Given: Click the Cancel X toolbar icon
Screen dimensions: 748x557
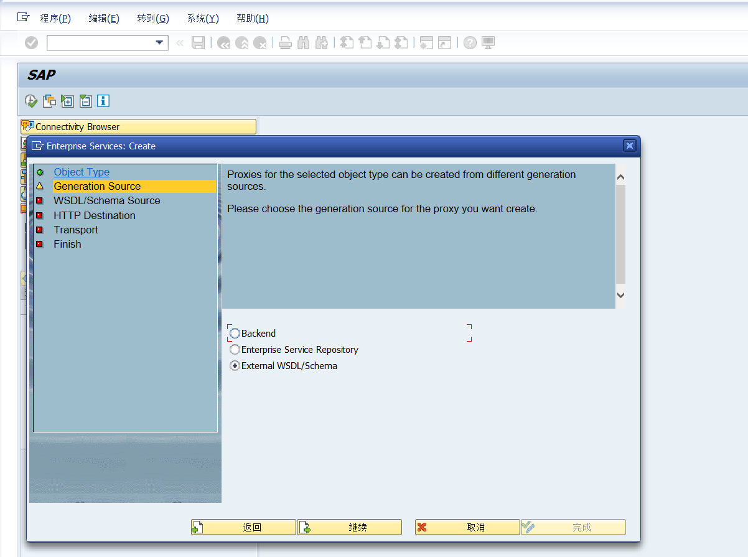Looking at the screenshot, I should pyautogui.click(x=260, y=43).
